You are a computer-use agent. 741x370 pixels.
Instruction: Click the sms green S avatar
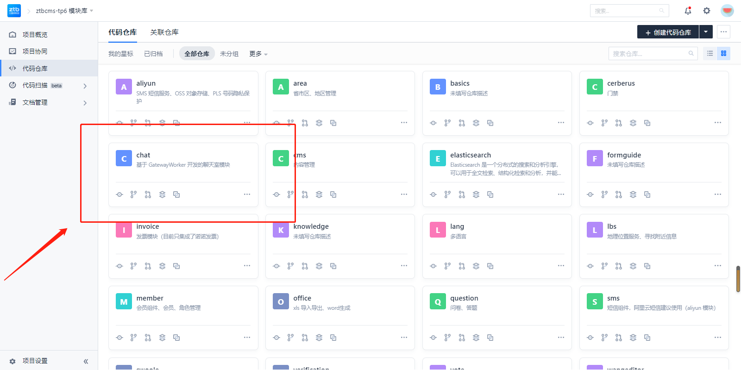point(595,302)
